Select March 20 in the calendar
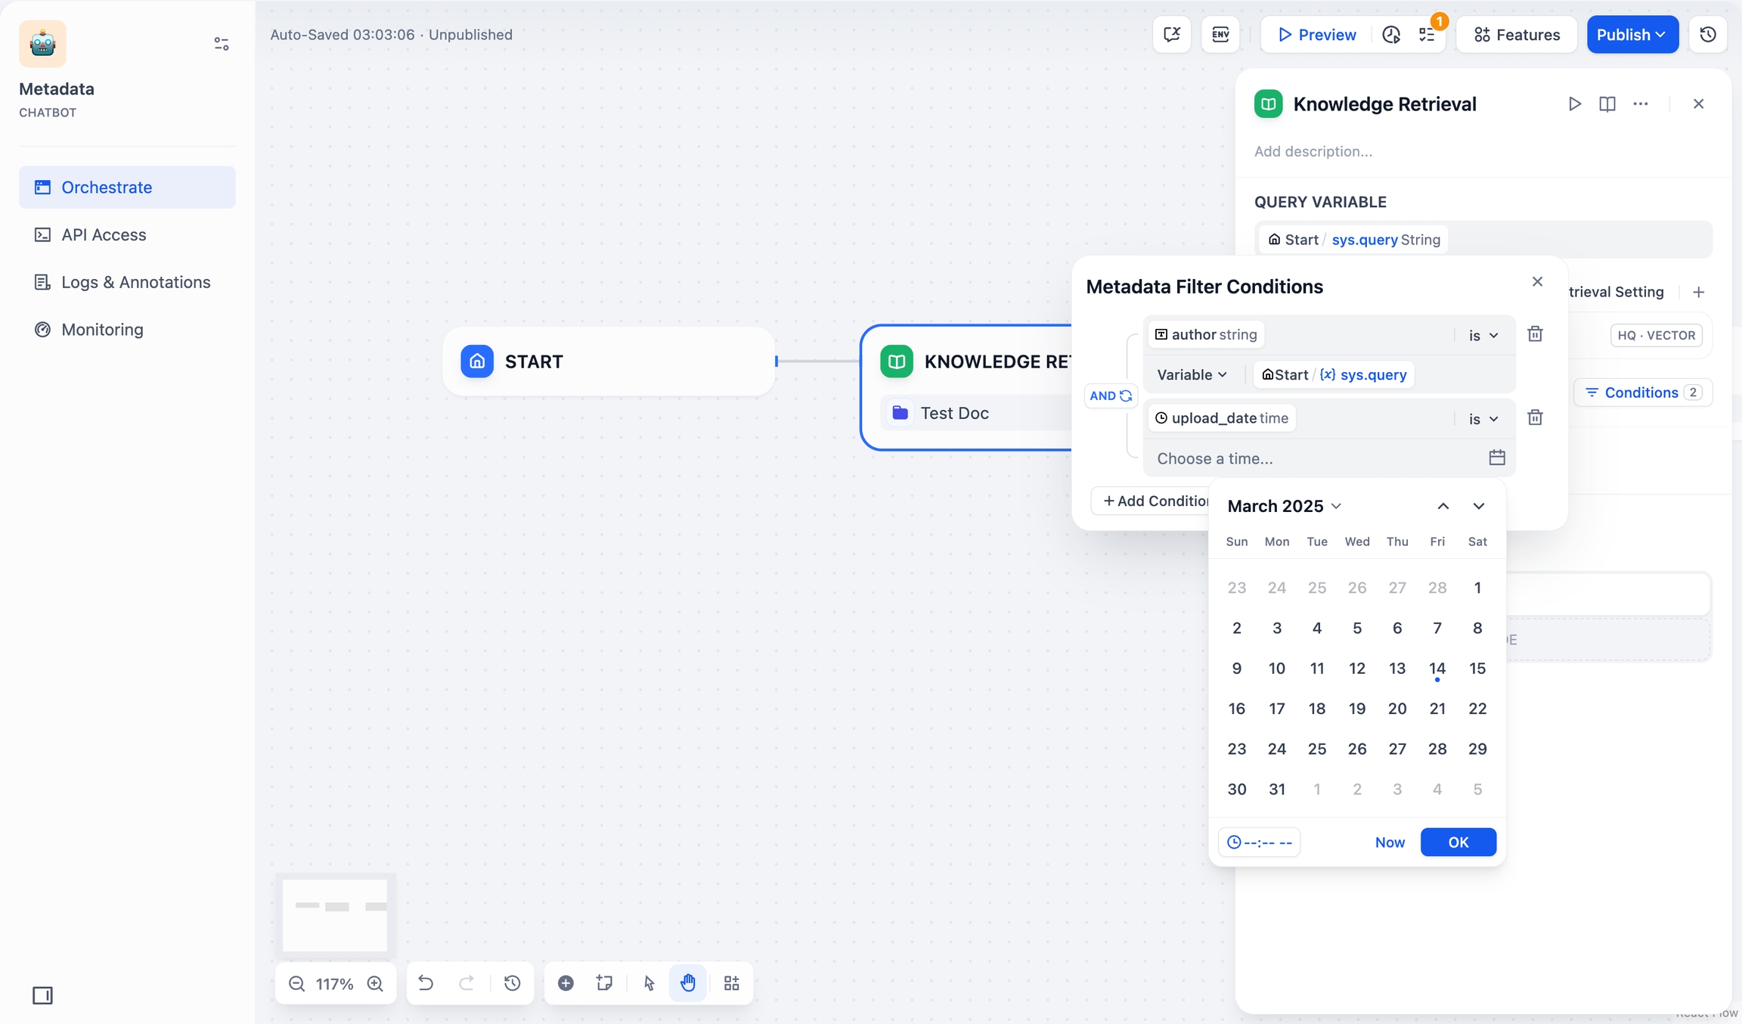This screenshot has height=1024, width=1742. tap(1396, 709)
